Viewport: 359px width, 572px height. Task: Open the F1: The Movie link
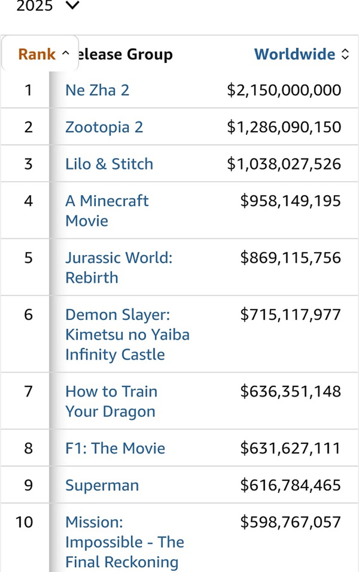(115, 448)
